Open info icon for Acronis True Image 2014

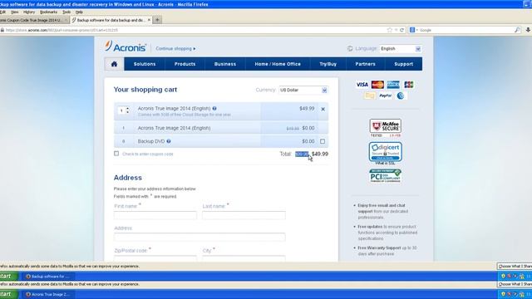tap(214, 109)
